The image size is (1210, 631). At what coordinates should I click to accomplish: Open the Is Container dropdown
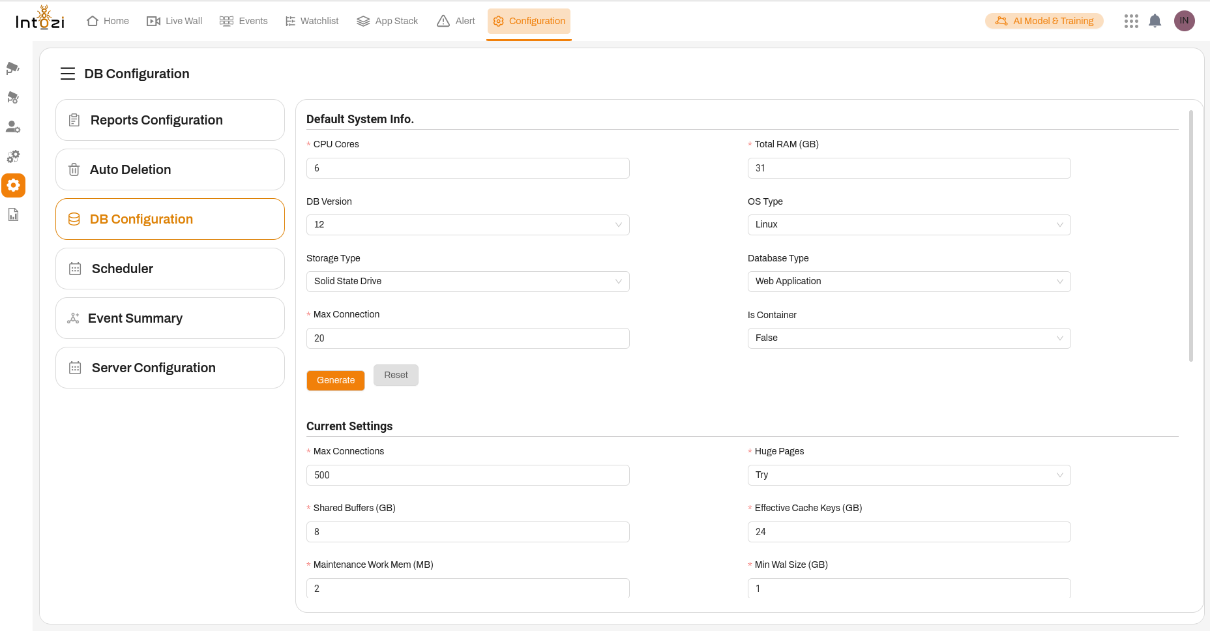(909, 338)
